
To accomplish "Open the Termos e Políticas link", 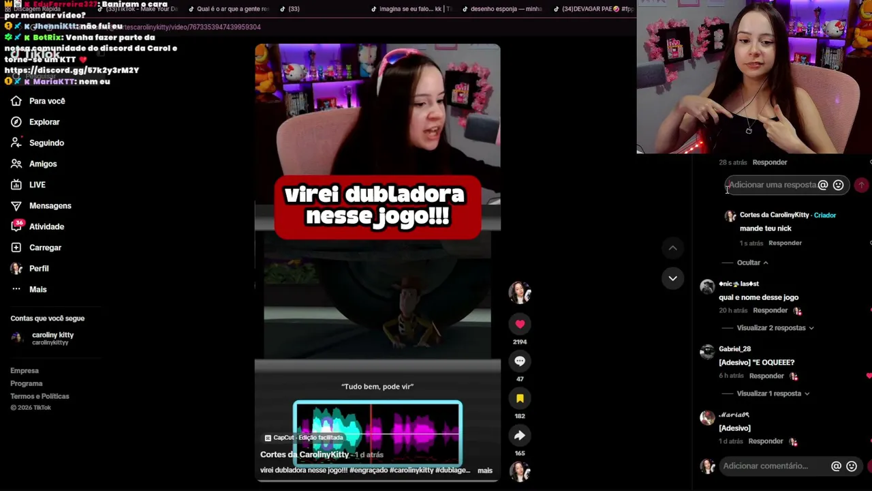I will 40,396.
